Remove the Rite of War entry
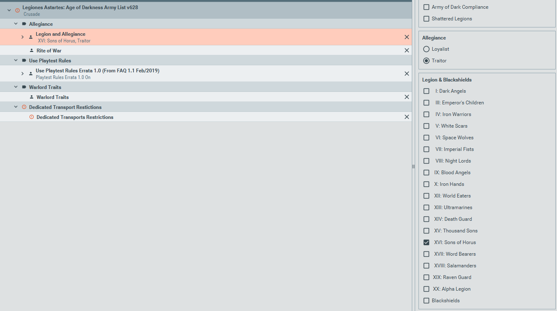 pyautogui.click(x=407, y=50)
